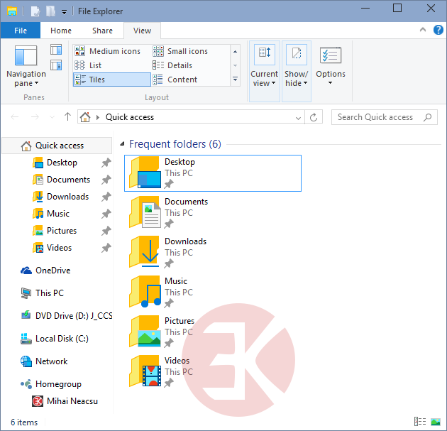Collapse the ribbon with the caret
This screenshot has width=447, height=431.
point(423,30)
